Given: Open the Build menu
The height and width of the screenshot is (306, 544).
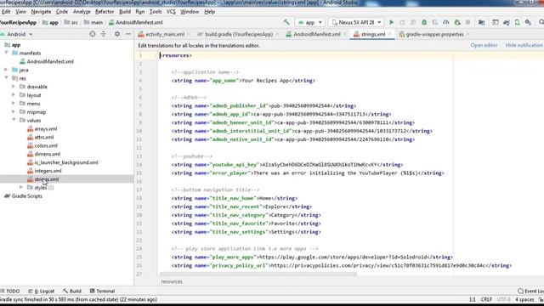Looking at the screenshot, I should [125, 11].
